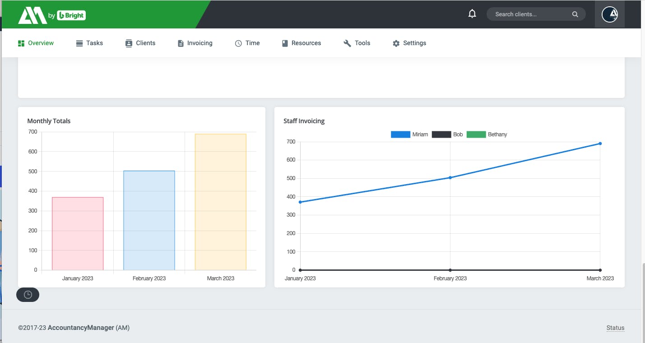Screen dimensions: 645x343
Task: Click Miriam's January 2023 data point
Action: pyautogui.click(x=300, y=202)
